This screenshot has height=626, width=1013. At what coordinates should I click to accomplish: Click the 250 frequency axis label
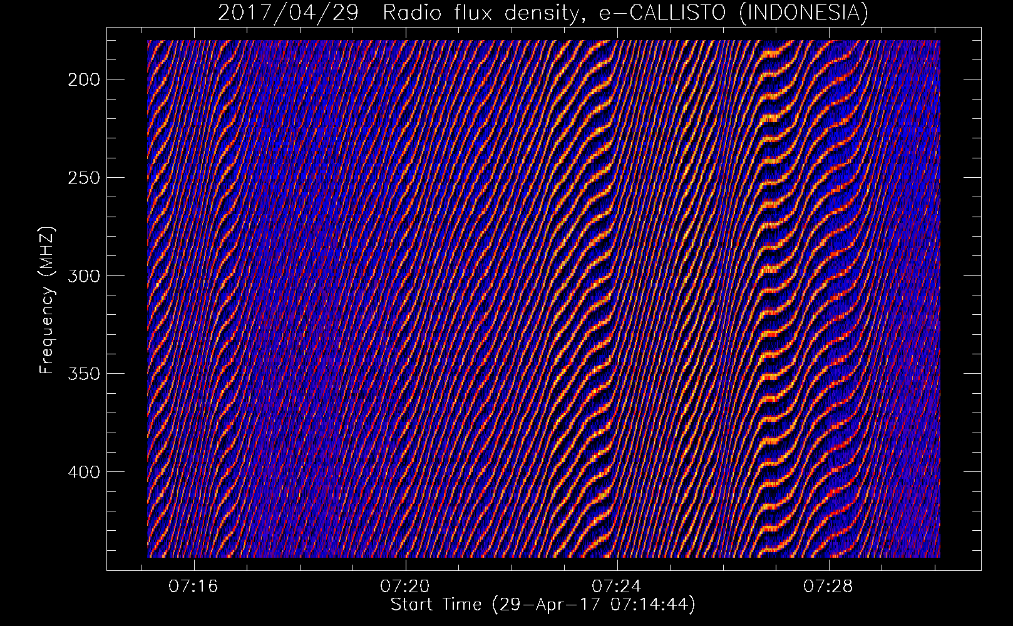[83, 178]
